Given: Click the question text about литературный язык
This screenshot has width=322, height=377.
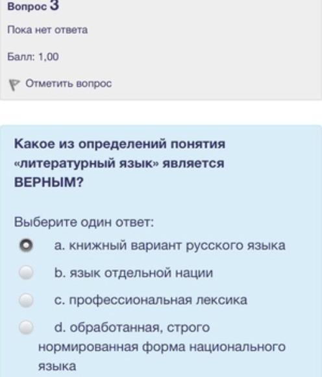Looking at the screenshot, I should coord(119,163).
